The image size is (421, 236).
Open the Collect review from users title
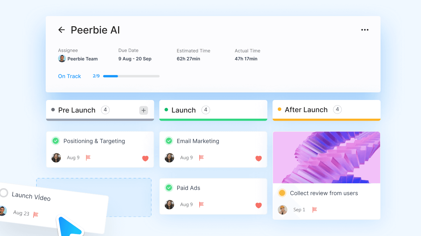(x=324, y=193)
